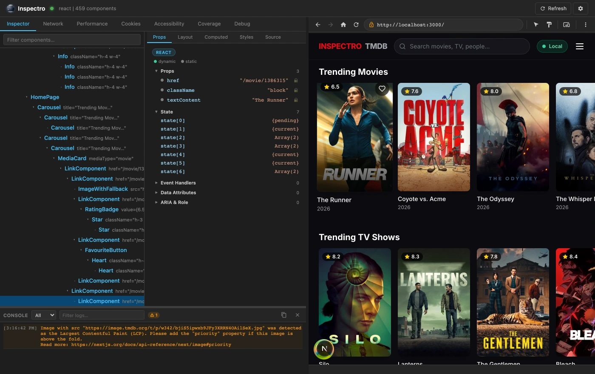Screen dimensions: 595x374
Task: Close the console panel
Action: click(x=297, y=315)
